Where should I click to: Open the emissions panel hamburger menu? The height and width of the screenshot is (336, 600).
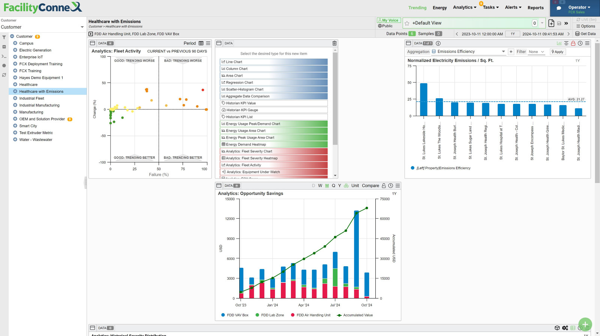(587, 43)
